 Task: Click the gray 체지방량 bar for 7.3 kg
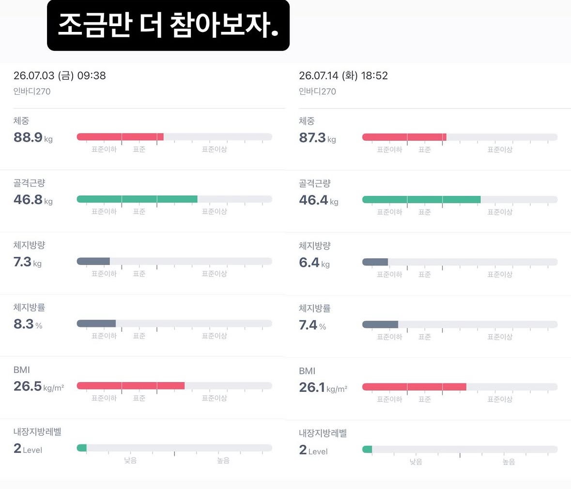tap(93, 261)
